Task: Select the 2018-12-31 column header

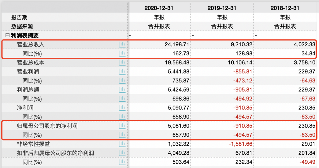Action: 285,8
